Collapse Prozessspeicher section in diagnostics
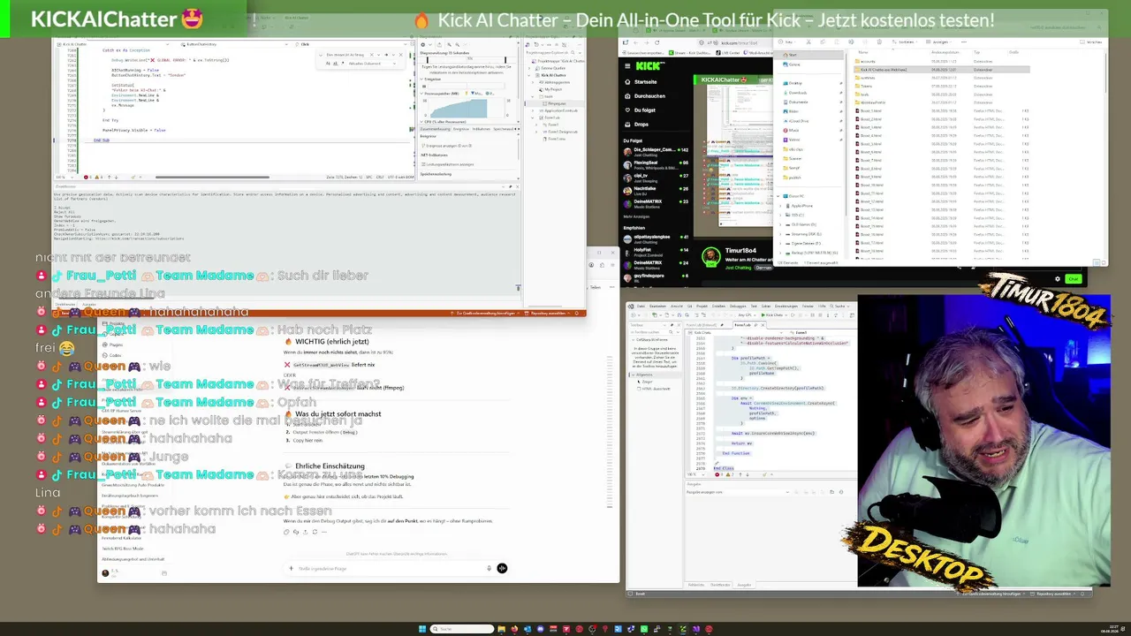 [423, 93]
